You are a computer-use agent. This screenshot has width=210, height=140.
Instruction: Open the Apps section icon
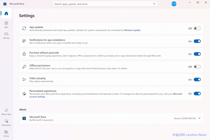coord(6,23)
